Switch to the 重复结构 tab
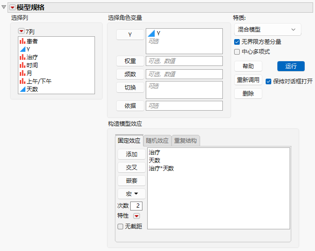 point(185,140)
